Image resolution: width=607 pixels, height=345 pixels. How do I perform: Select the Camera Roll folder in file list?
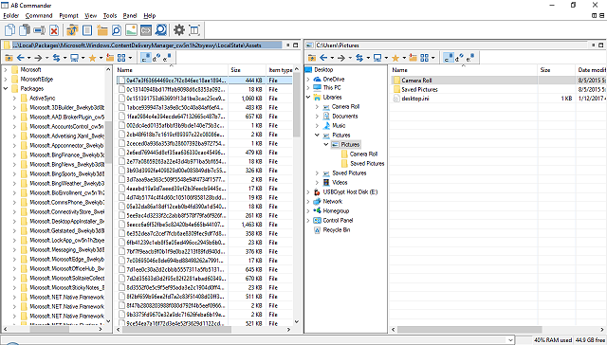416,80
